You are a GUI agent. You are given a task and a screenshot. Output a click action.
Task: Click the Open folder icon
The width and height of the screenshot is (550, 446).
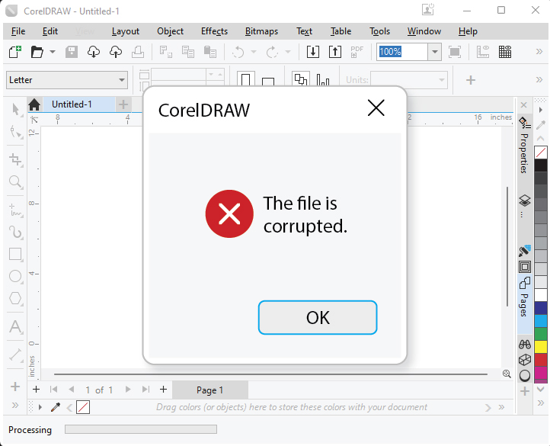click(37, 52)
